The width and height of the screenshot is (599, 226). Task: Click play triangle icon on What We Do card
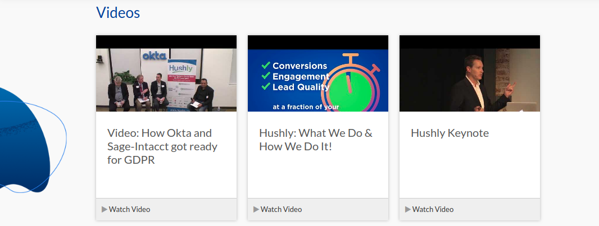pos(256,209)
